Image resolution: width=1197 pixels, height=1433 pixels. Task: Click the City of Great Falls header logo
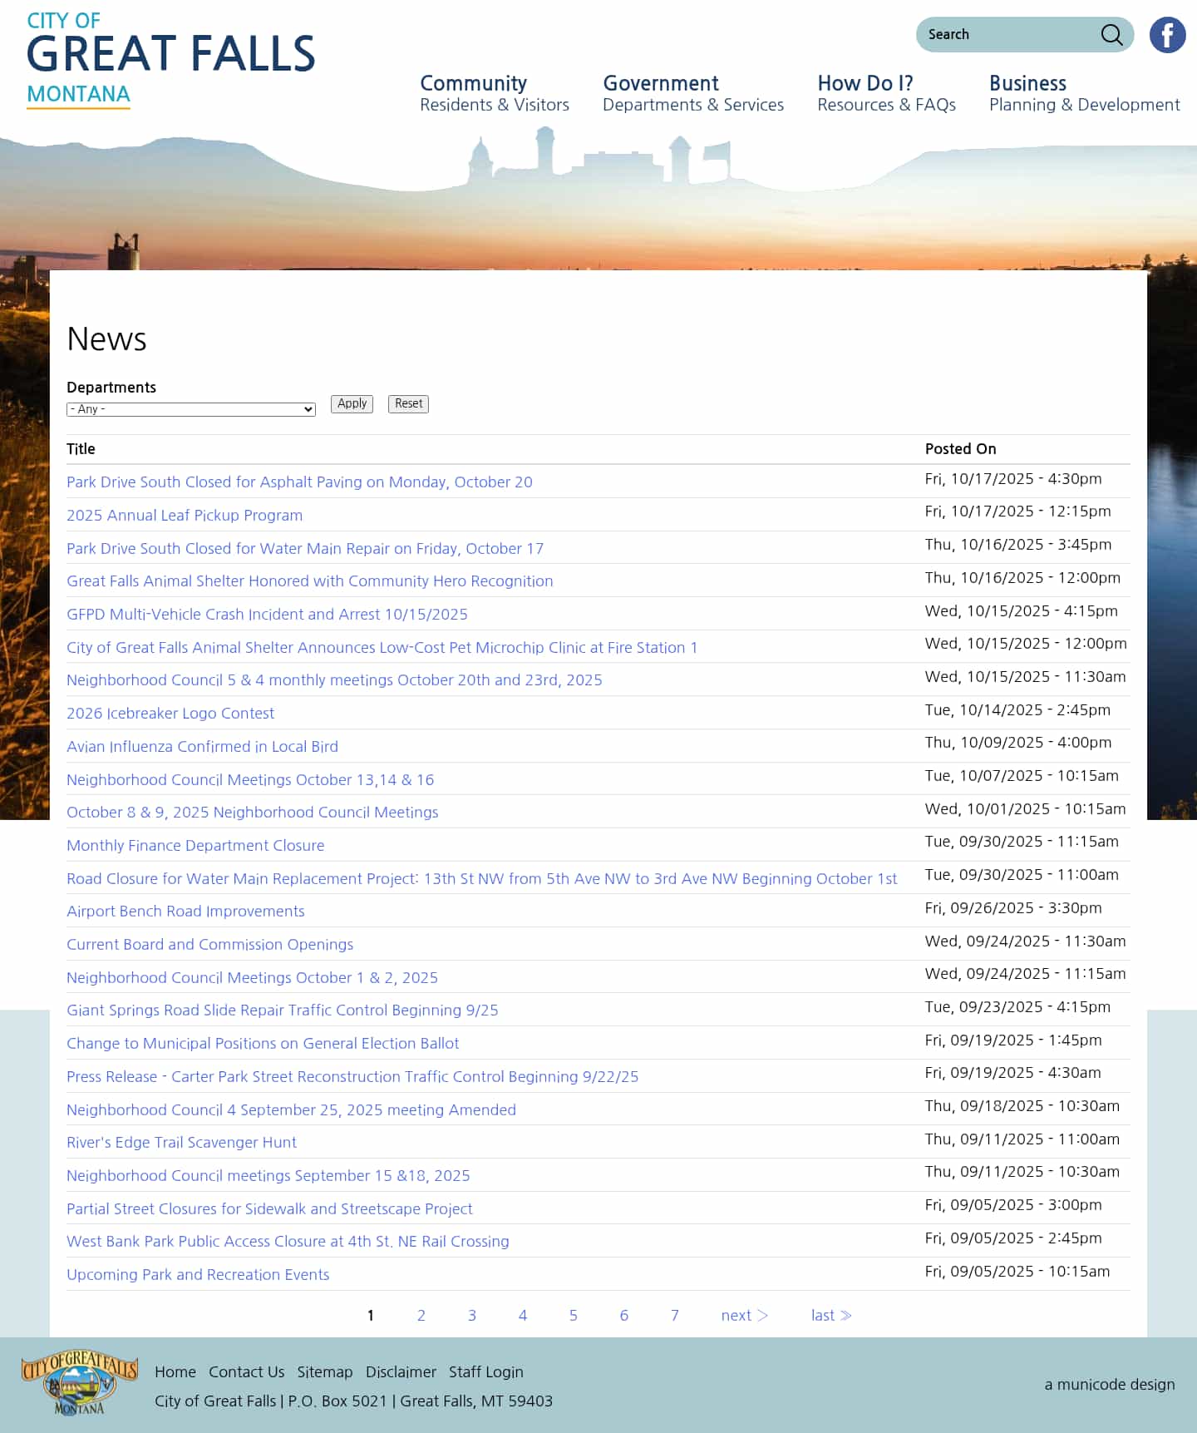[170, 60]
